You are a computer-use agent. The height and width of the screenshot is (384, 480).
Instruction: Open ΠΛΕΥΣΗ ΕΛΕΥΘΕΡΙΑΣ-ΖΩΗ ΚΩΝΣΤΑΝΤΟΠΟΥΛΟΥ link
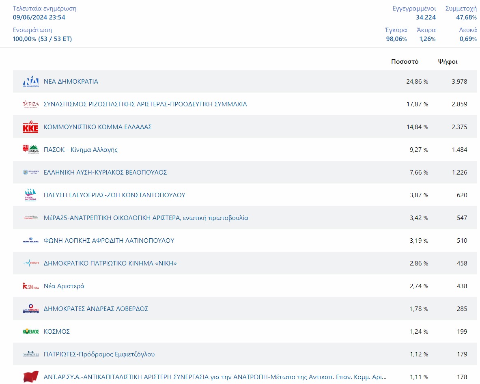(114, 195)
